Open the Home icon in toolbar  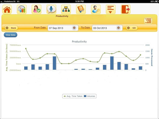pos(7,9)
